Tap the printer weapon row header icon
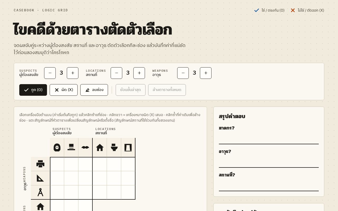This screenshot has height=211, width=338. tap(40, 164)
